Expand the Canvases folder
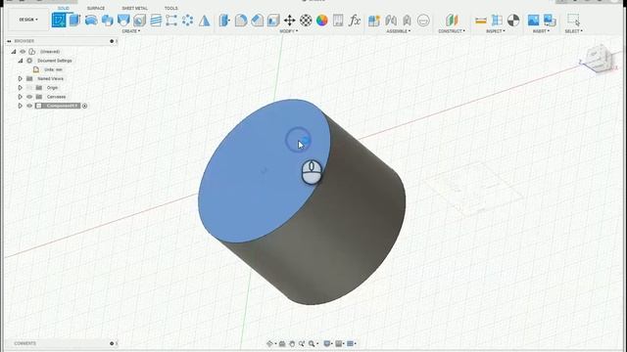 [20, 97]
